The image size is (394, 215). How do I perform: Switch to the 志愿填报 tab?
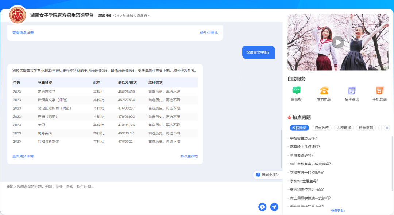pos(343,128)
